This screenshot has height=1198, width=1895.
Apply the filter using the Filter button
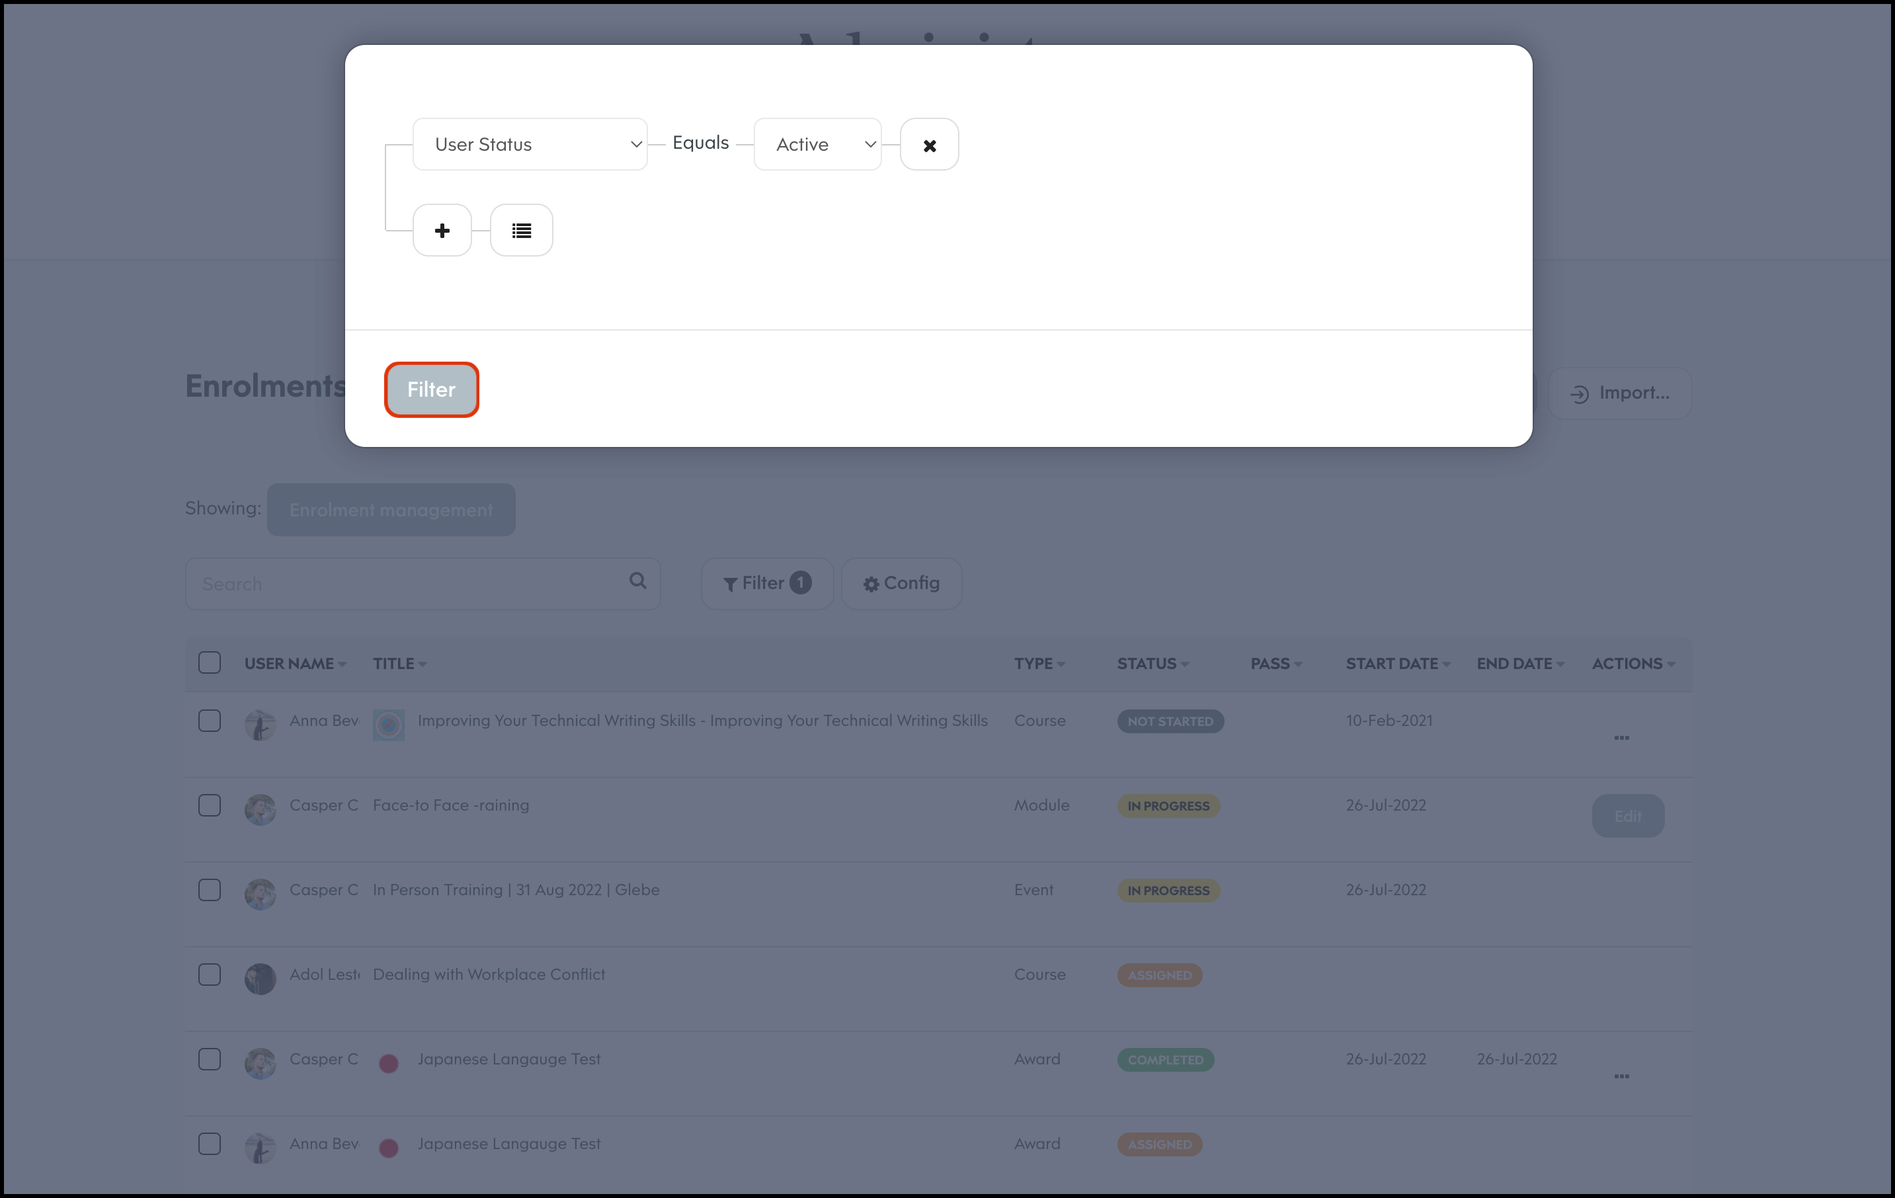click(x=431, y=389)
